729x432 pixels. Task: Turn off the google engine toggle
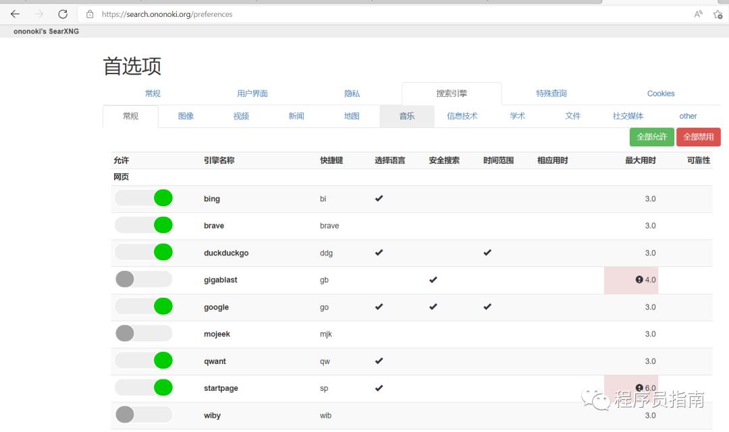[144, 306]
